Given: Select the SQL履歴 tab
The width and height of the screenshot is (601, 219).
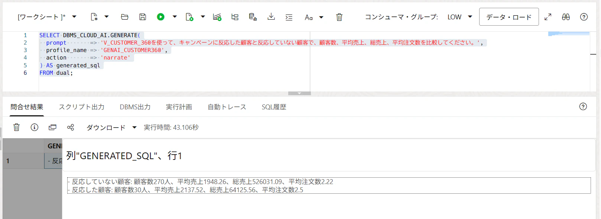Looking at the screenshot, I should pyautogui.click(x=274, y=107).
